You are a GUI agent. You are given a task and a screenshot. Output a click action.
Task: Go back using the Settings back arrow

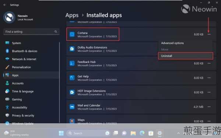[x=5, y=5]
